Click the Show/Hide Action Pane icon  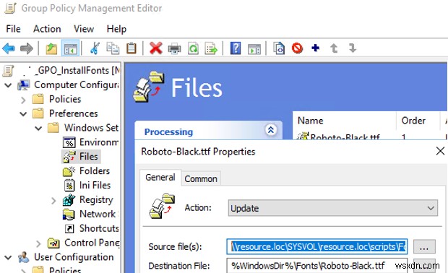(x=254, y=48)
